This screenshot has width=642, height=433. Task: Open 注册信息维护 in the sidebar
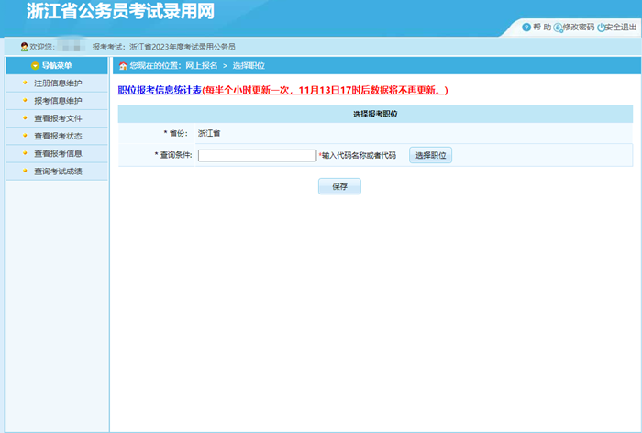[x=58, y=83]
